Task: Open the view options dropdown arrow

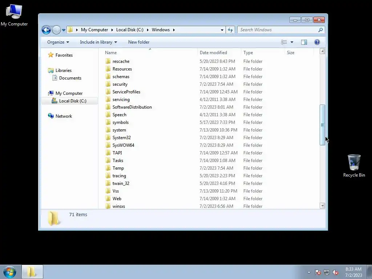Action: (x=292, y=42)
